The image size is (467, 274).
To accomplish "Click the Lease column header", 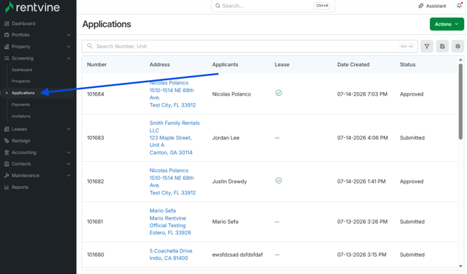I will click(282, 65).
